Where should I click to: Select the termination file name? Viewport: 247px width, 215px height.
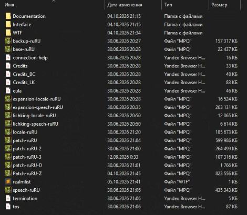tap(25, 198)
